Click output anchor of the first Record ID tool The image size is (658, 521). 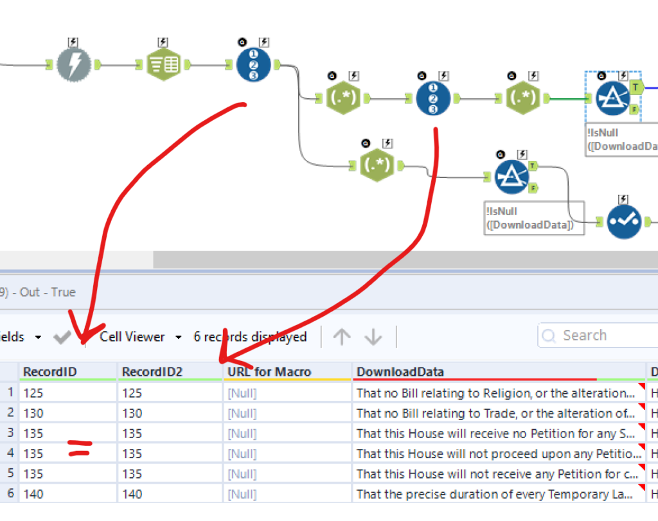coord(277,65)
